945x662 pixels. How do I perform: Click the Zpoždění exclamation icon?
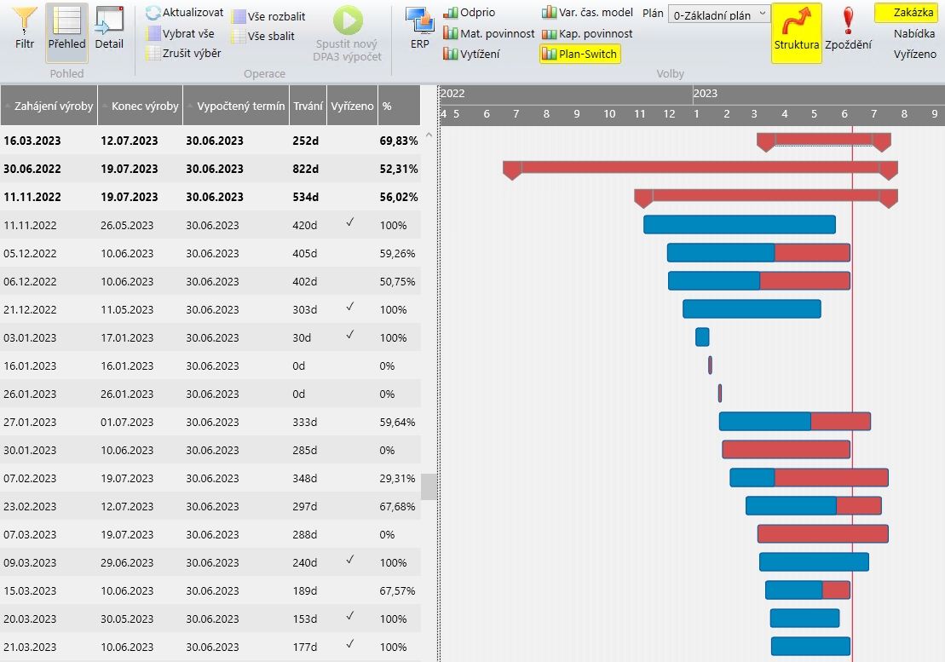[848, 20]
